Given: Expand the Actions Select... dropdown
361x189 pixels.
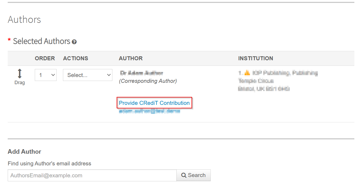Looking at the screenshot, I should click(88, 75).
